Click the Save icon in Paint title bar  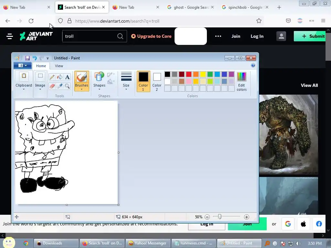pos(27,58)
